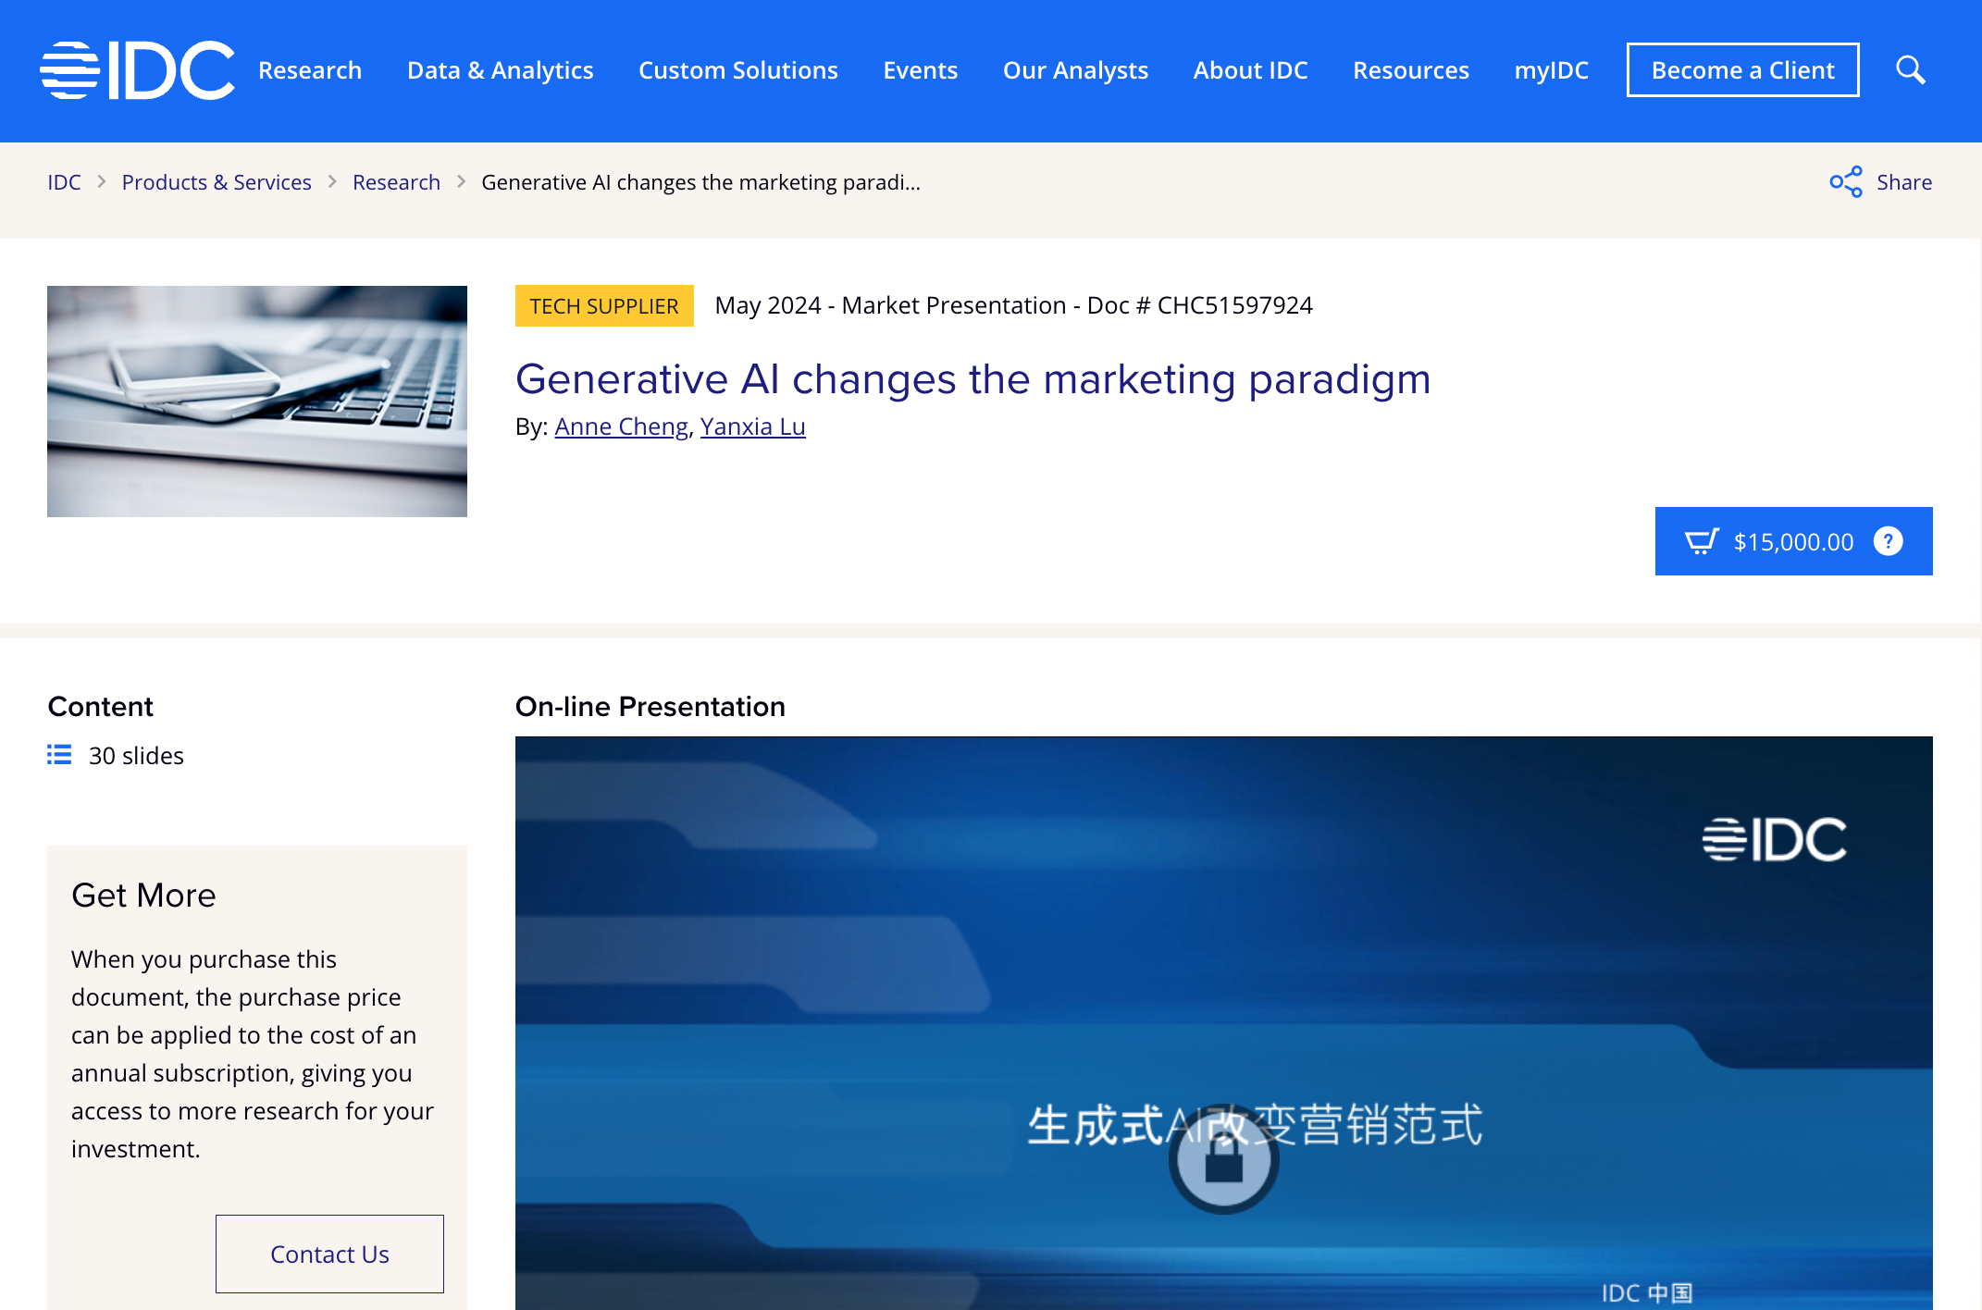This screenshot has width=1982, height=1310.
Task: Open the Our Analysts menu
Action: (1075, 70)
